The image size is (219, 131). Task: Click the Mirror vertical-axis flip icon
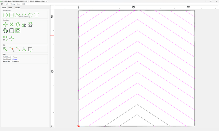[24, 24]
